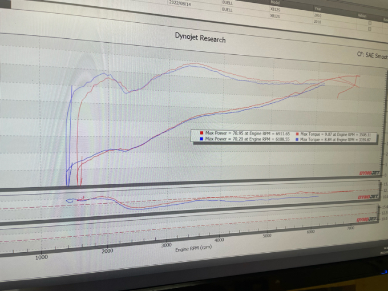
Task: Select the upper BUELL make cell
Action: coord(227,3)
